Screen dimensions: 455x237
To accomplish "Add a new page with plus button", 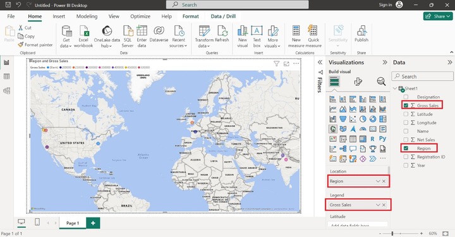I will (93, 223).
